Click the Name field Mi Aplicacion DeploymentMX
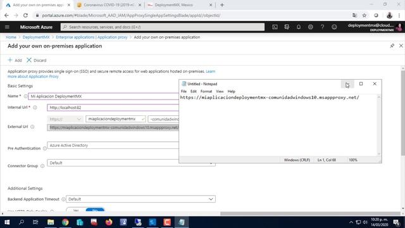 coord(103,96)
